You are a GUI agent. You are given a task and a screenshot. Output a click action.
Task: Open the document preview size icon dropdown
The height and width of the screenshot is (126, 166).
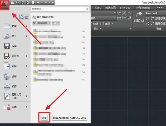56,23
